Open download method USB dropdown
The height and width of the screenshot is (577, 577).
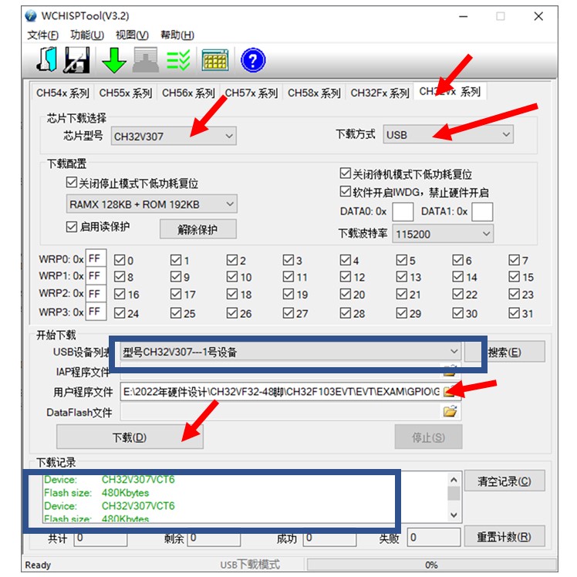[448, 135]
